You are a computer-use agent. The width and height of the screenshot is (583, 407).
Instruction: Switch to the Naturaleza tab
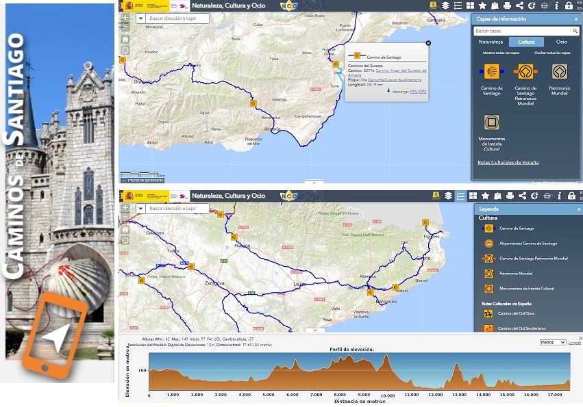[x=491, y=42]
